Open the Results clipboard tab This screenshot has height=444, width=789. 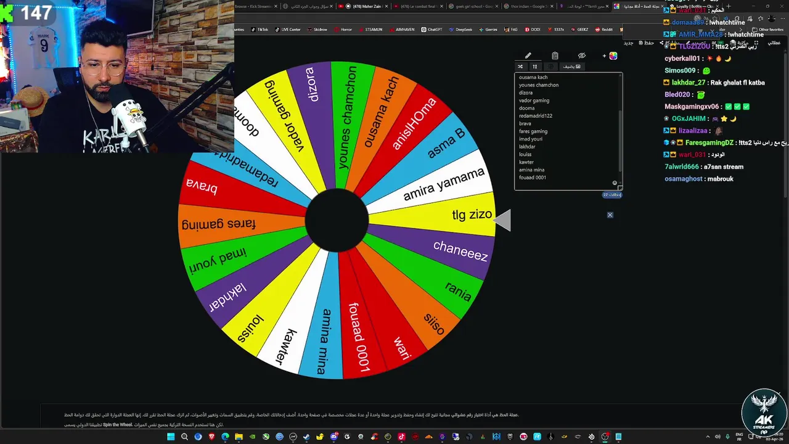(x=555, y=55)
